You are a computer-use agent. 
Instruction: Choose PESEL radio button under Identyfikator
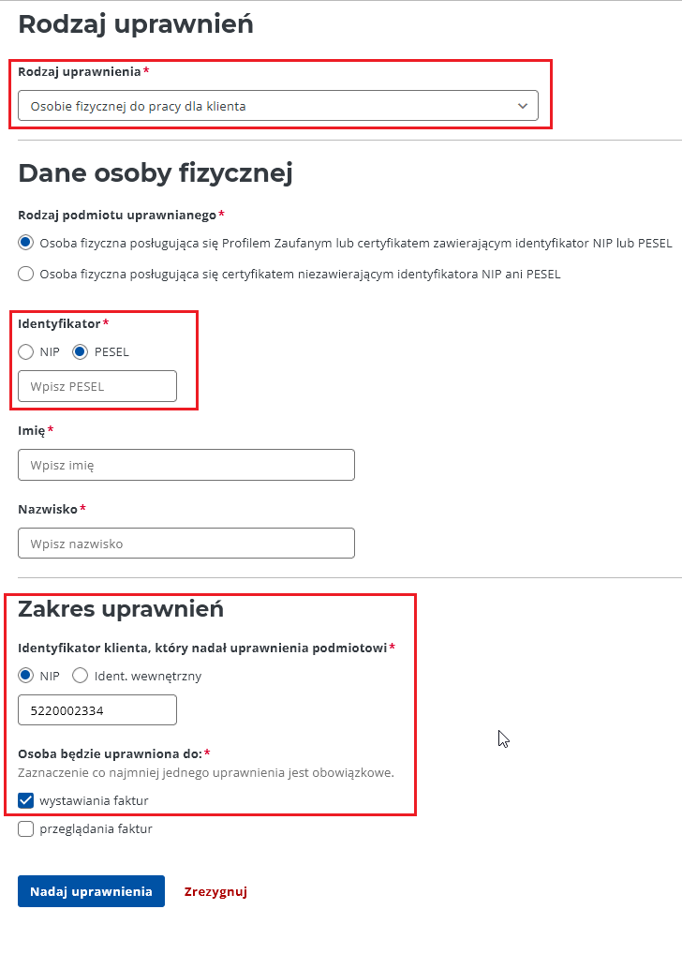click(81, 352)
